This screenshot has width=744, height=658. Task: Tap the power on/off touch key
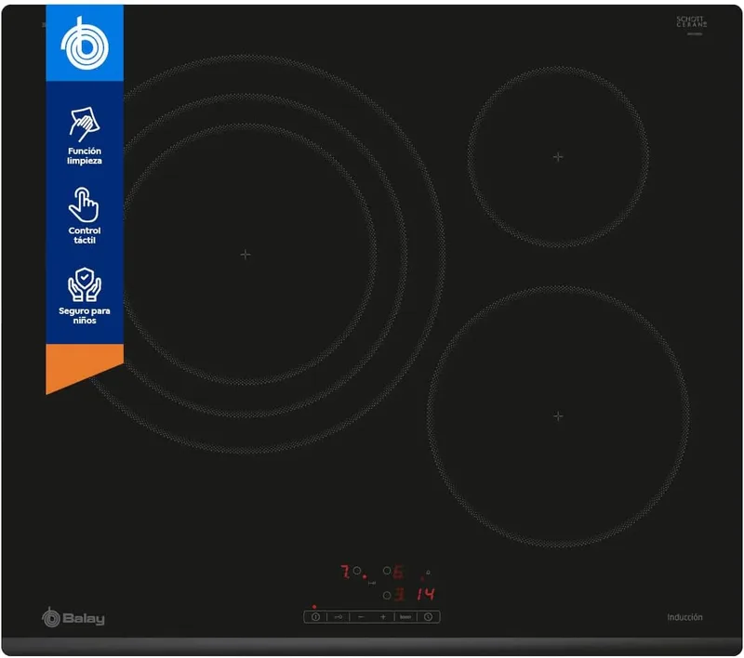315,617
